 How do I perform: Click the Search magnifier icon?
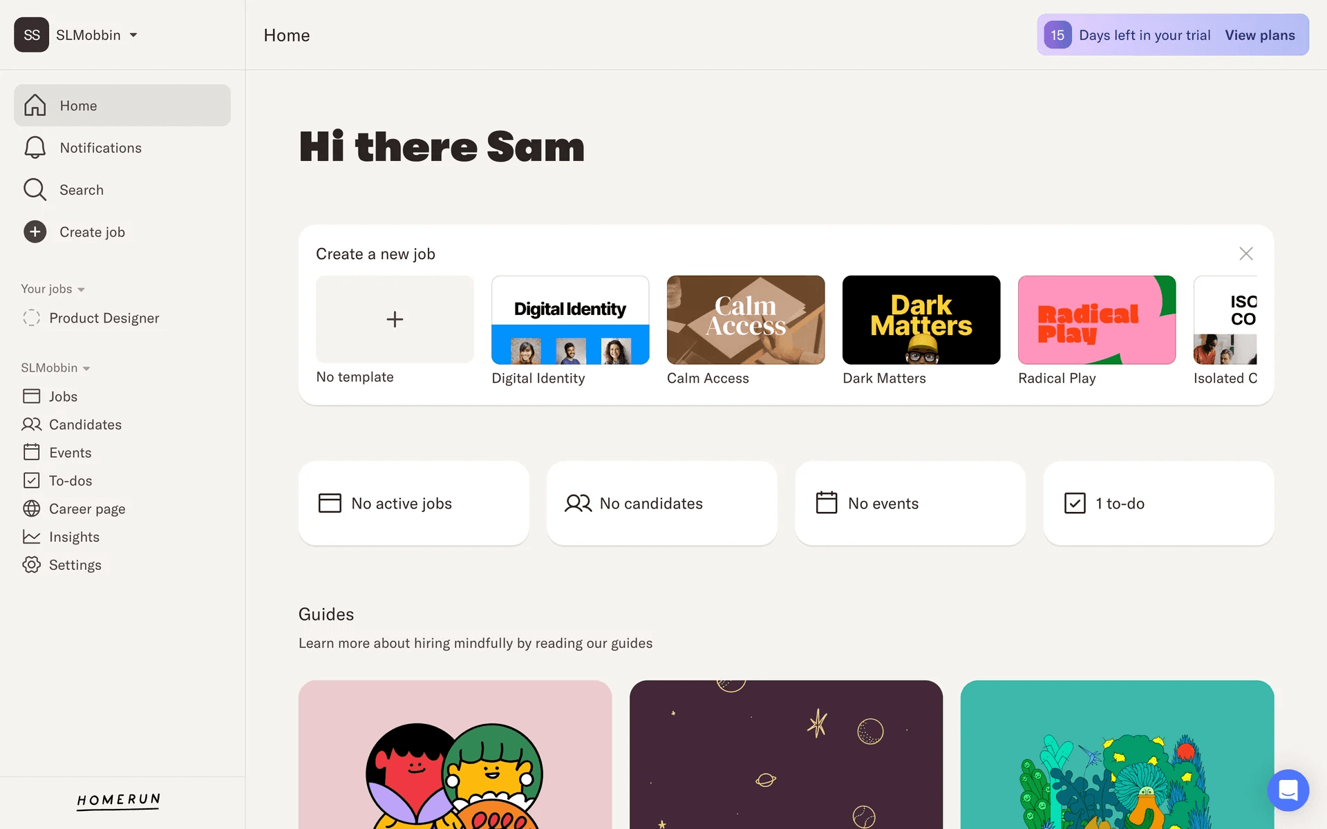[x=35, y=190]
